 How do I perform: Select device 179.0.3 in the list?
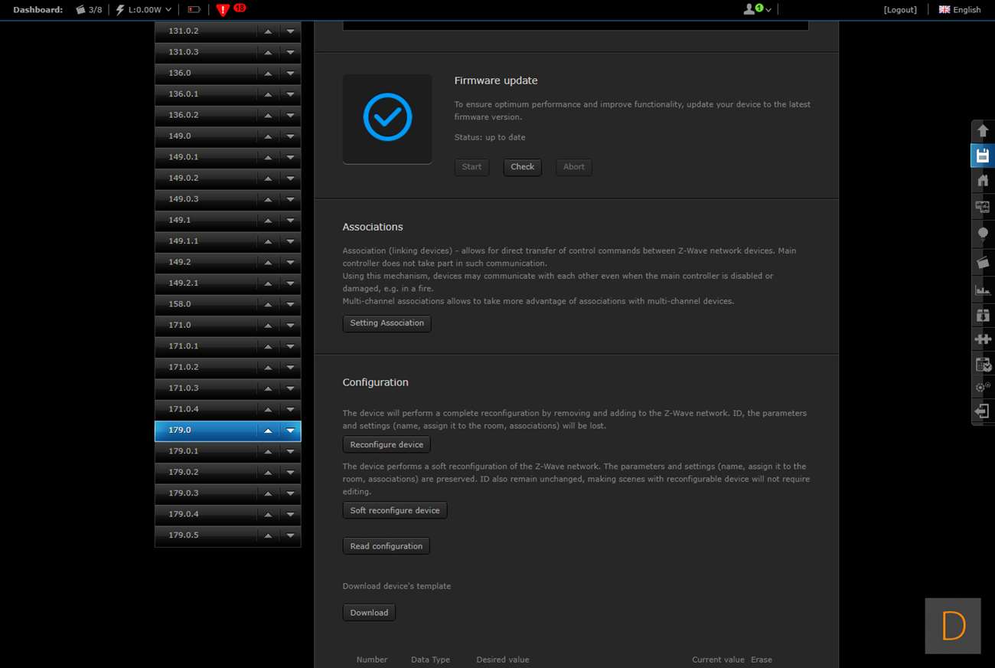(205, 493)
